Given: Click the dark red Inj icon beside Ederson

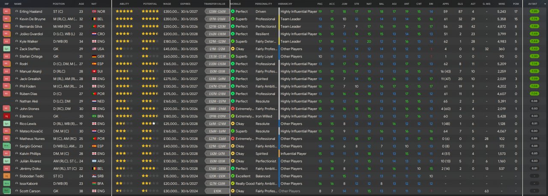Looking at the screenshot, I should click(6, 116).
